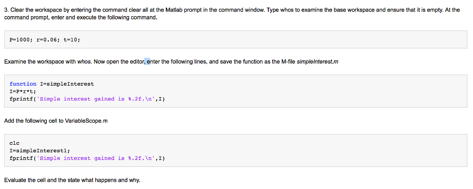Viewport: 473px width, 189px height.
Task: Click the word 'function' keyword
Action: (23, 84)
